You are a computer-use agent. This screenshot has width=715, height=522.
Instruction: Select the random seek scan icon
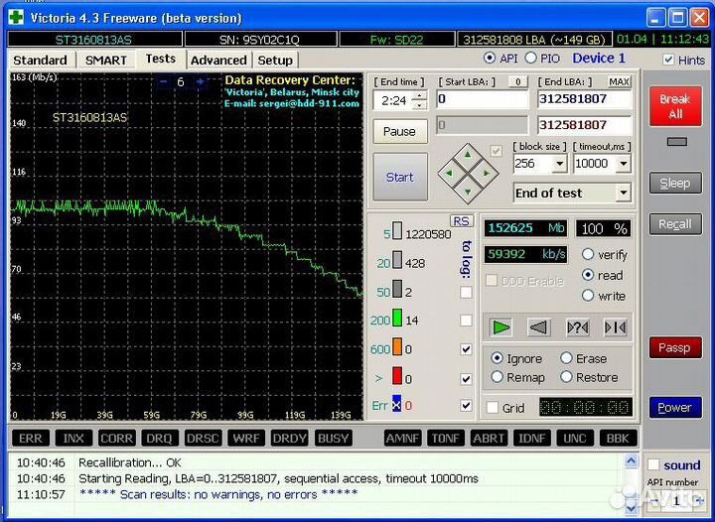[577, 326]
